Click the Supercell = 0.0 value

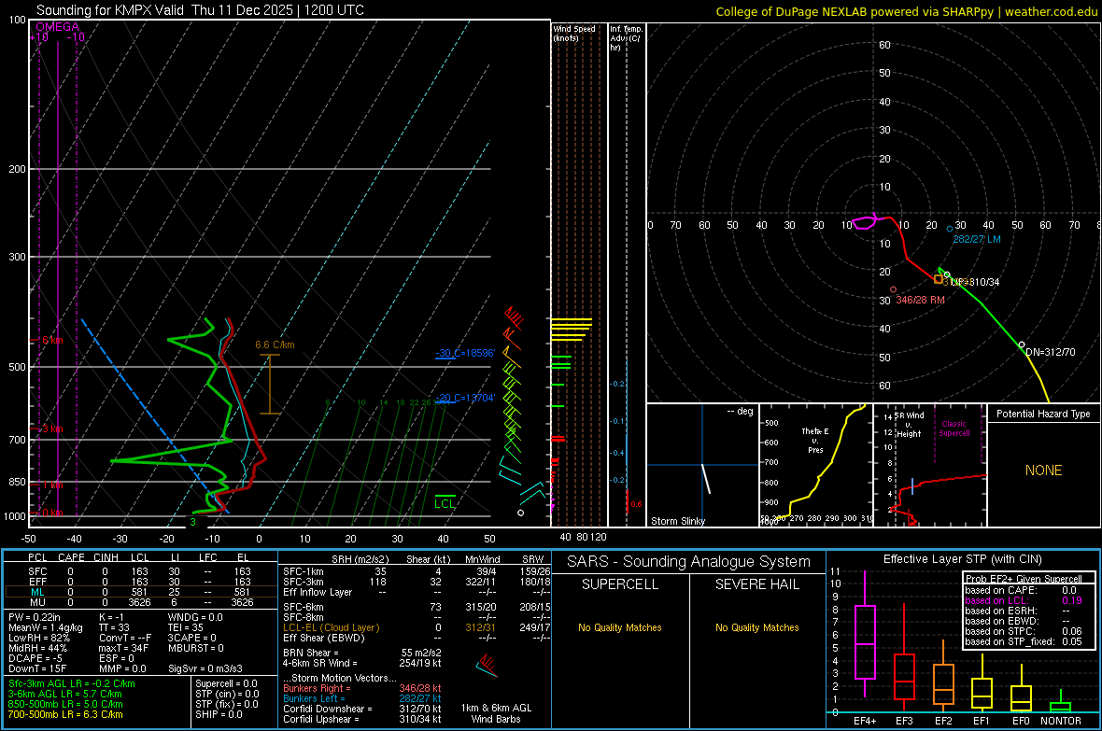[226, 683]
